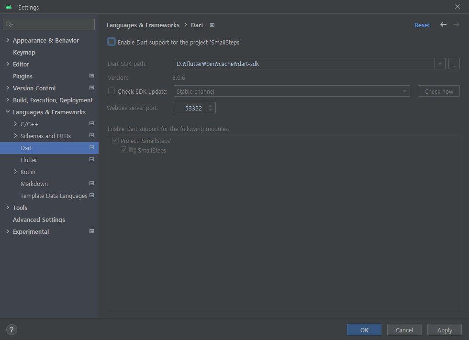
Task: Click the Check now button
Action: (438, 91)
